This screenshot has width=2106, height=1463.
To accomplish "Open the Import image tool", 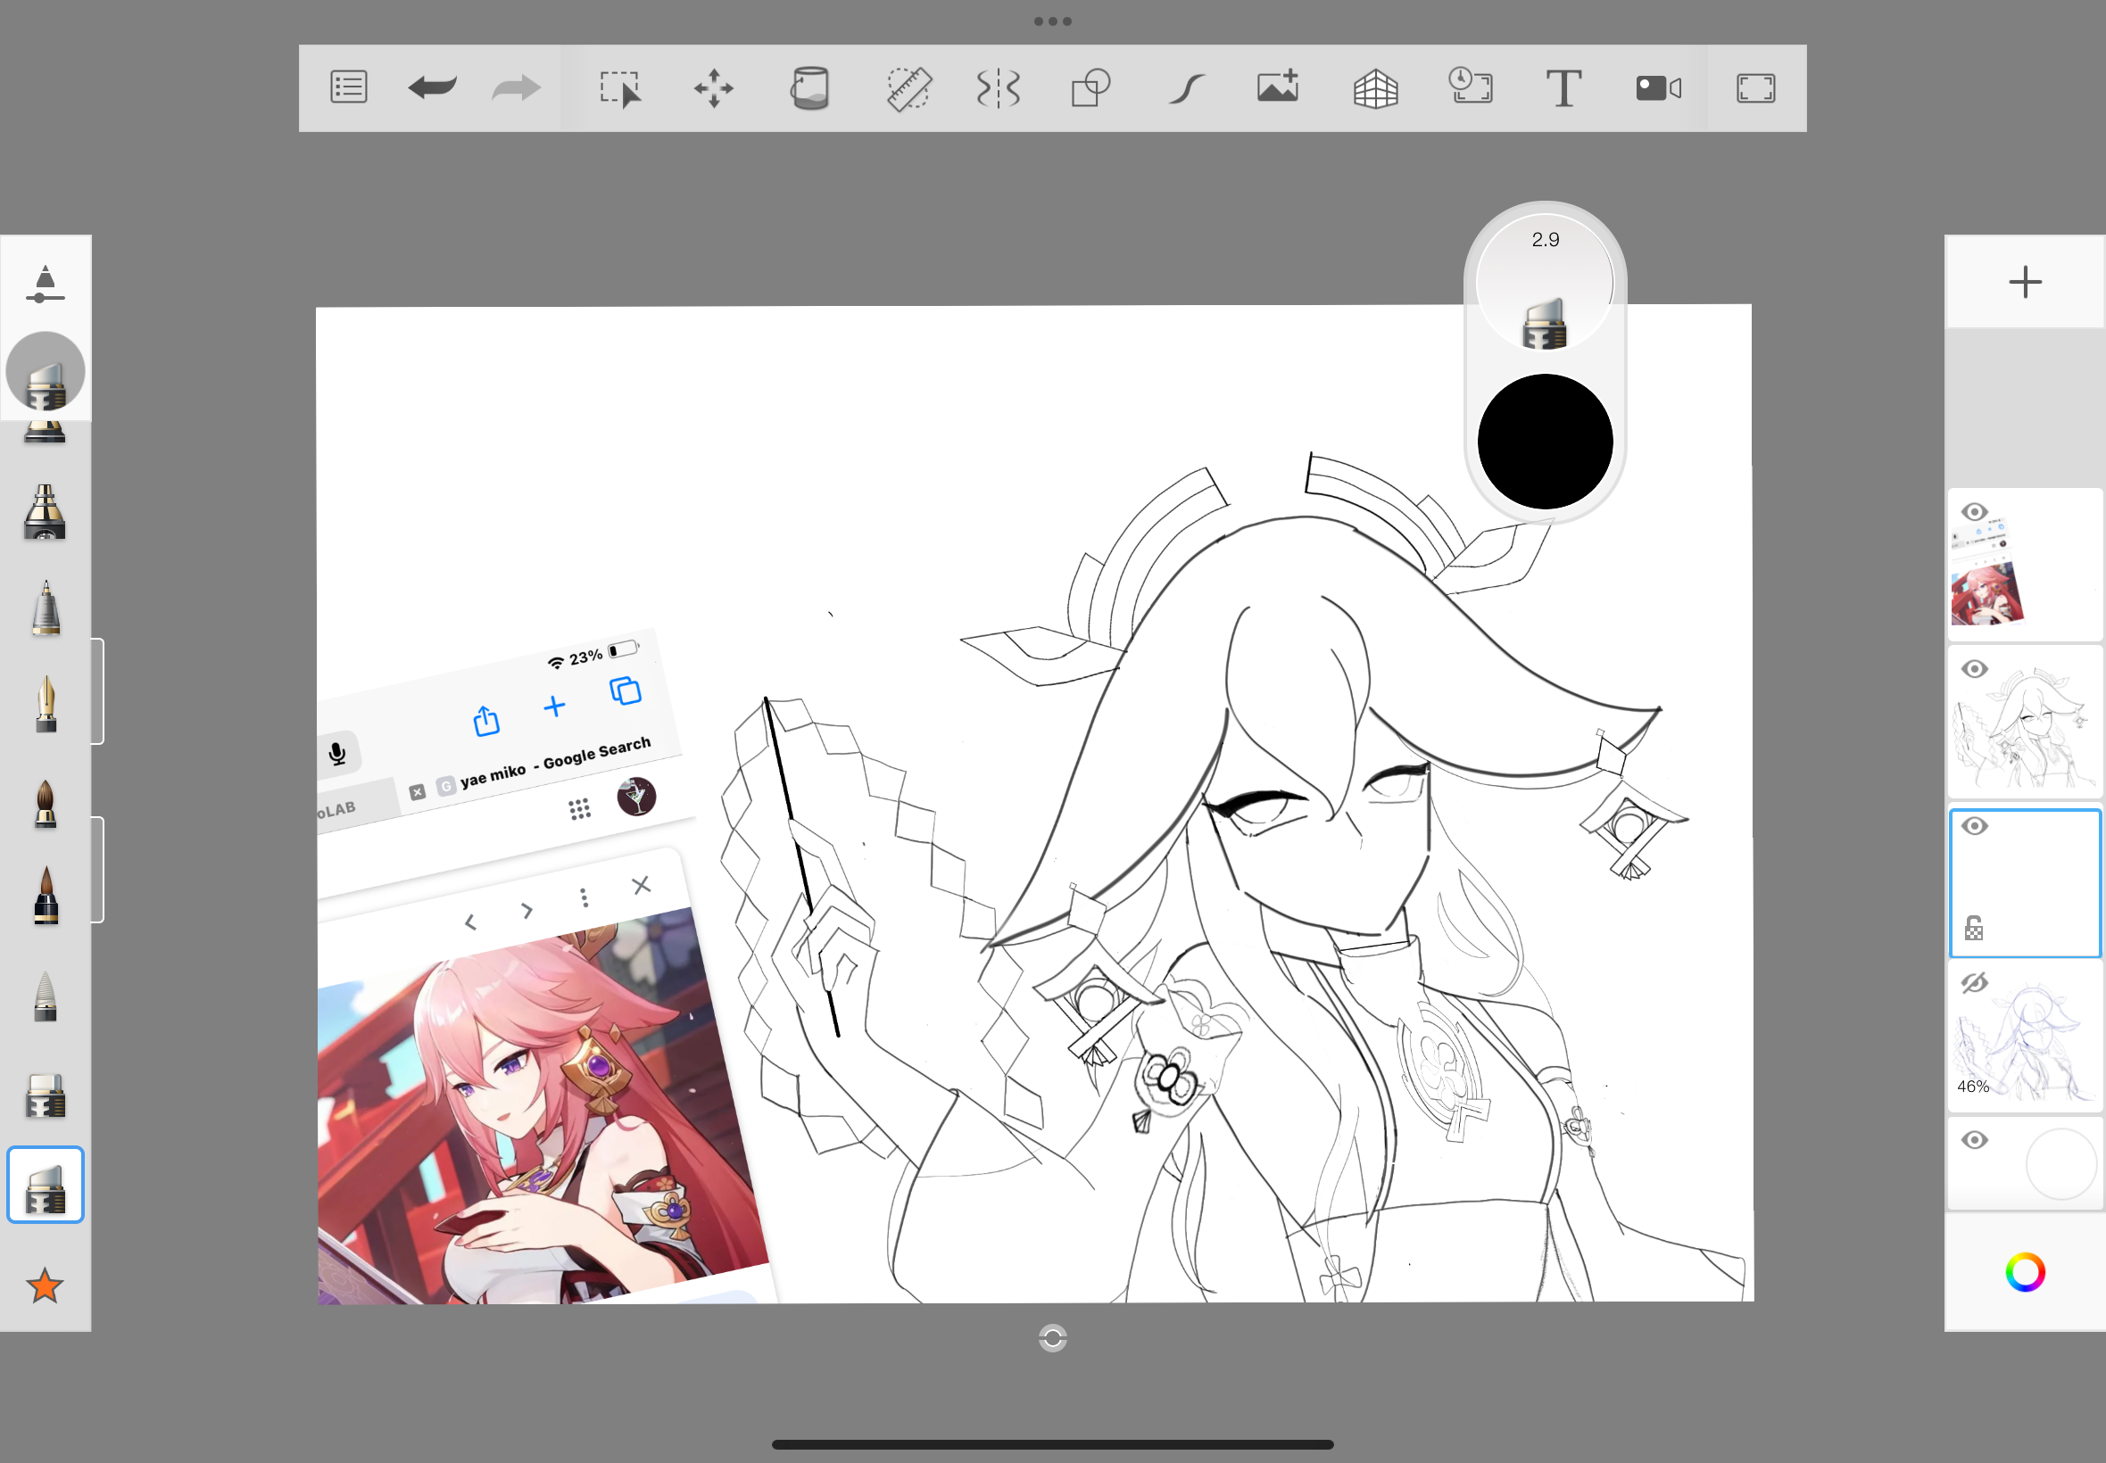I will 1277,88.
